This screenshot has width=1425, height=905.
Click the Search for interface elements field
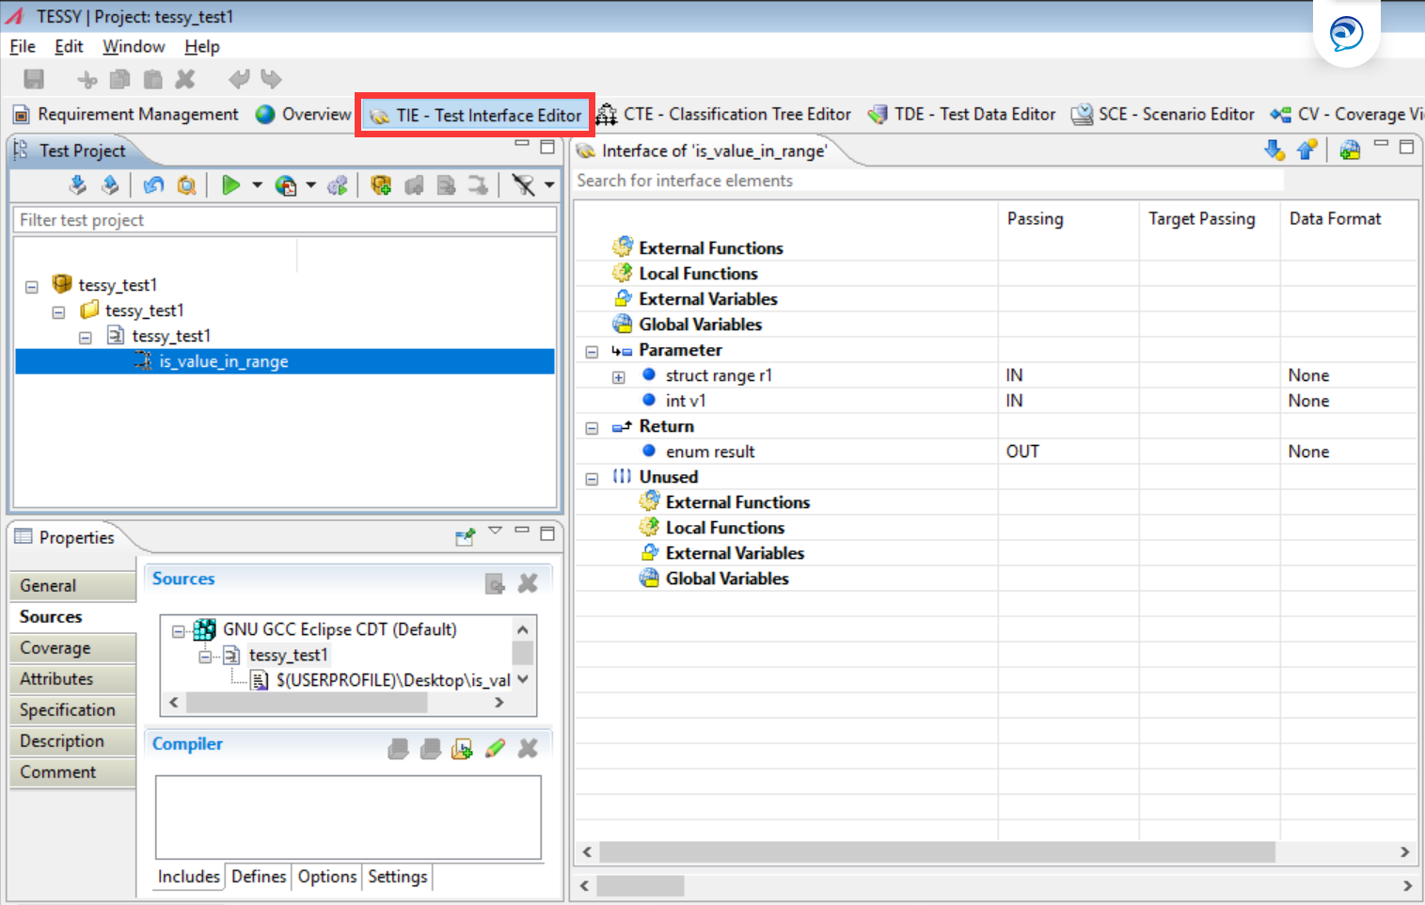click(x=929, y=181)
